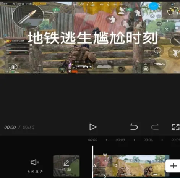Add a new clip with plus button
The height and width of the screenshot is (178, 180).
173,166
